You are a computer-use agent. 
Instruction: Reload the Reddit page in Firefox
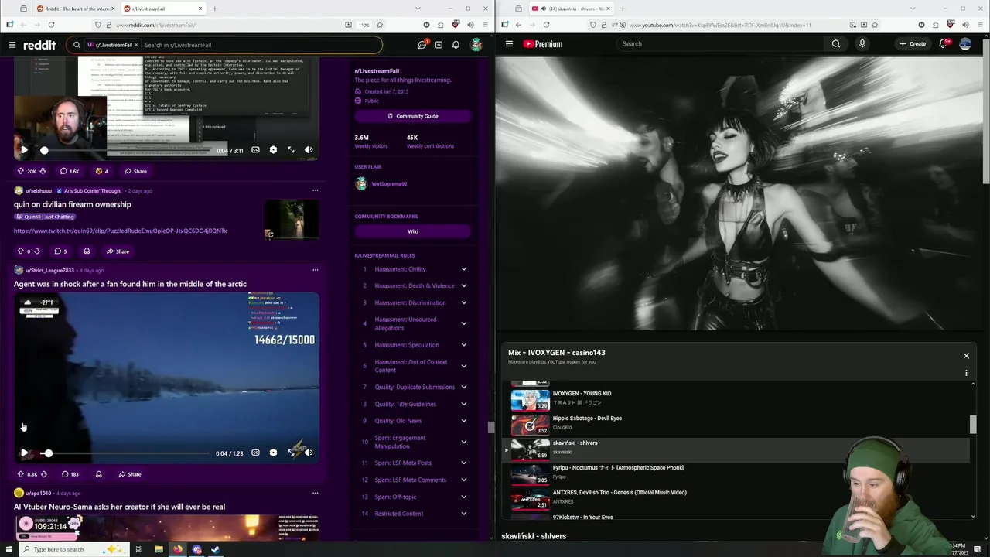(x=51, y=25)
